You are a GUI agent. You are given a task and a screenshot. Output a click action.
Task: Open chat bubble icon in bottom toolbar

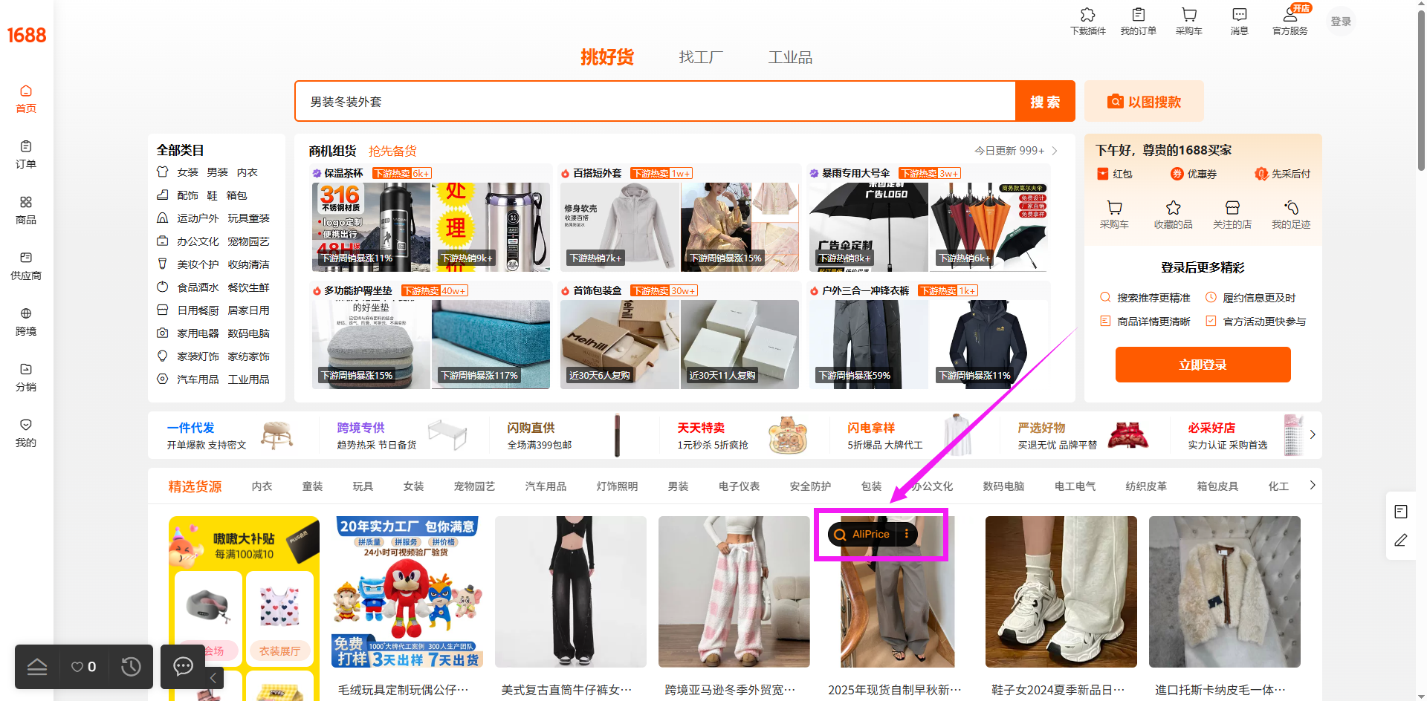click(184, 667)
